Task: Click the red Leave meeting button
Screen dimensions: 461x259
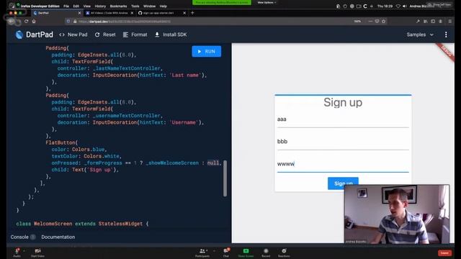Action: pyautogui.click(x=444, y=253)
